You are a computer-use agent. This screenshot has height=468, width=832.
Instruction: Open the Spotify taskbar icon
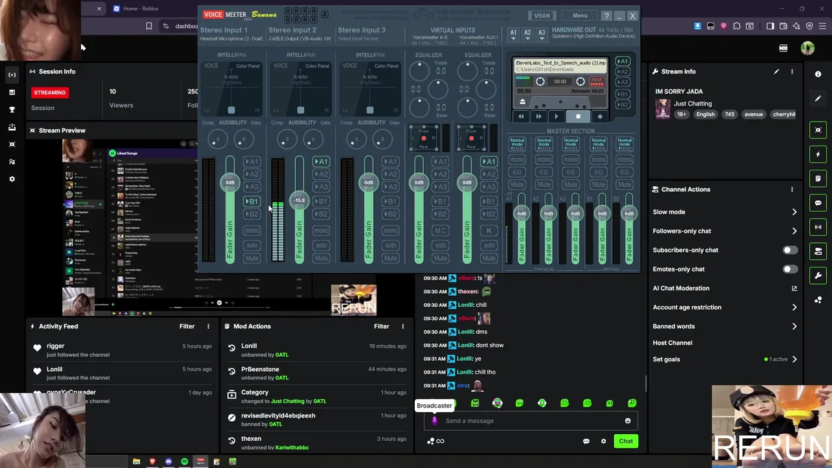[185, 461]
